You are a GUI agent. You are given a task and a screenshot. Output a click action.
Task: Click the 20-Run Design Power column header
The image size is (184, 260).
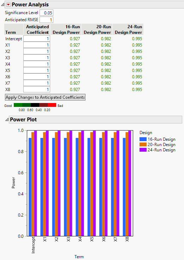[x=97, y=29]
